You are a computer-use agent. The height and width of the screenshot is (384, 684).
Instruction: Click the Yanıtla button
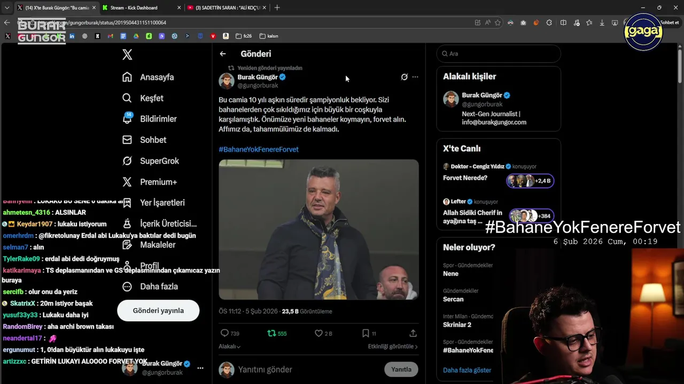click(401, 369)
